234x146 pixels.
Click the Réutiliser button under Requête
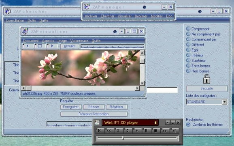[x=117, y=107]
